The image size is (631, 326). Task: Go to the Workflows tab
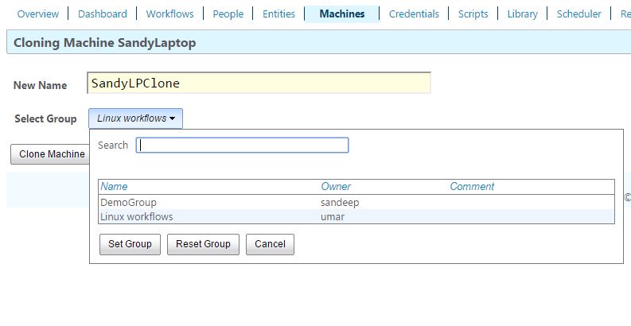[169, 14]
